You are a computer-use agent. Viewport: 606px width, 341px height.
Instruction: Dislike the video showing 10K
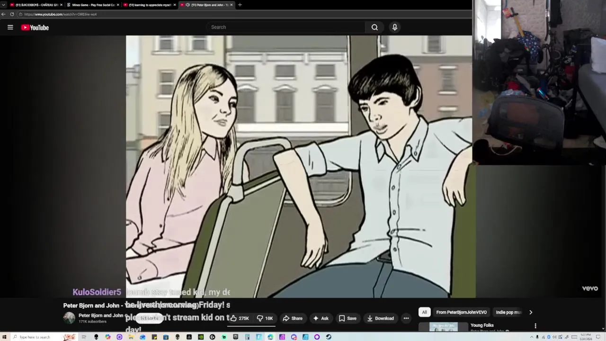coord(265,318)
